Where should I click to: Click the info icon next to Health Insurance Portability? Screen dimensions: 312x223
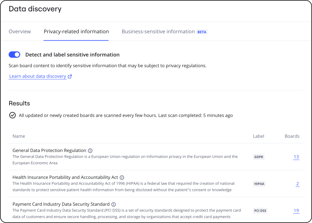point(122,178)
